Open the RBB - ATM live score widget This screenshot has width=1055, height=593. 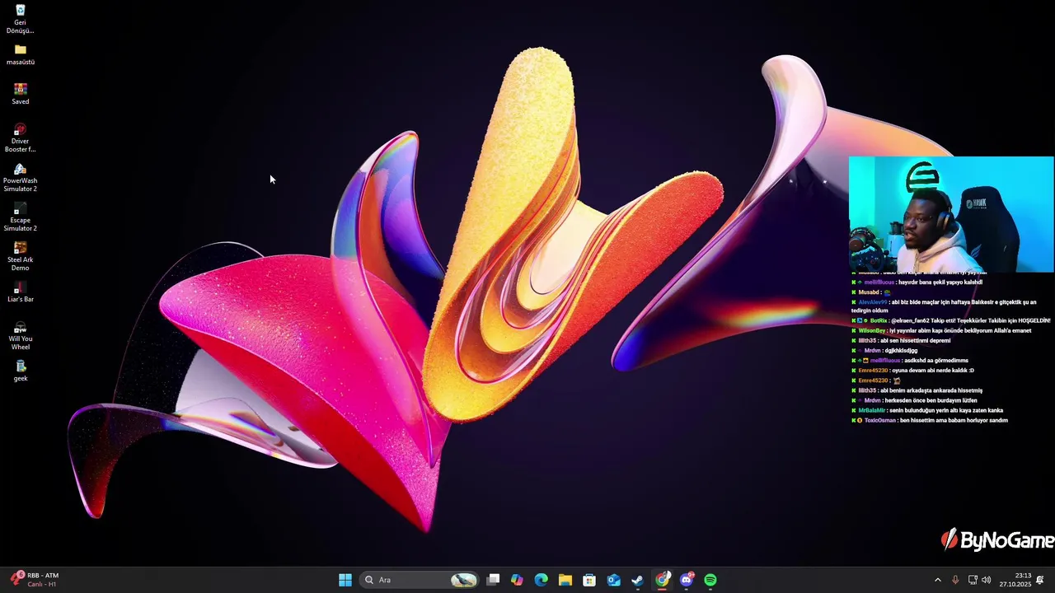pos(35,580)
